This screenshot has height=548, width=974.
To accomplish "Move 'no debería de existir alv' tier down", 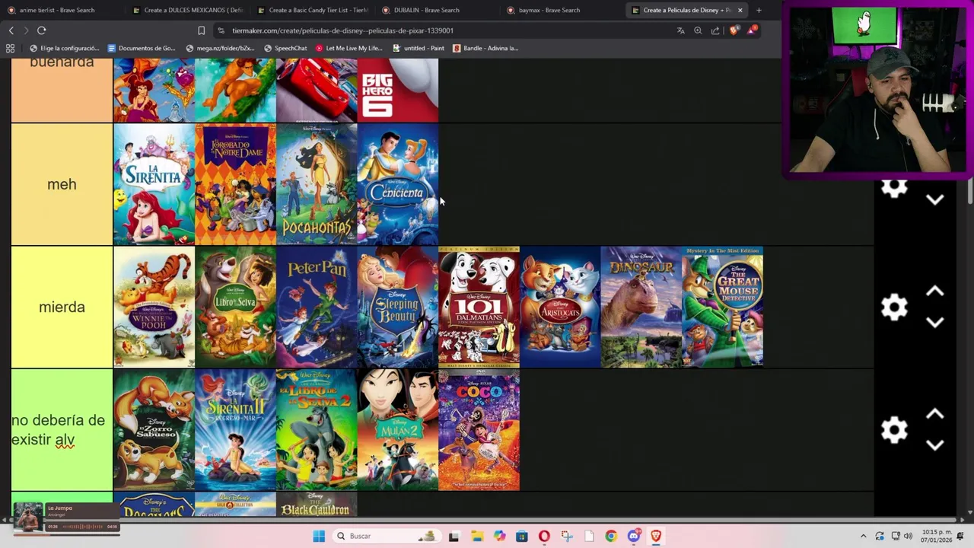I will click(935, 445).
